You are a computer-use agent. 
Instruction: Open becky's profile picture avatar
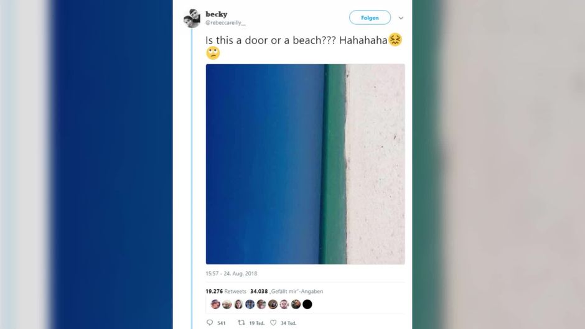click(x=192, y=19)
